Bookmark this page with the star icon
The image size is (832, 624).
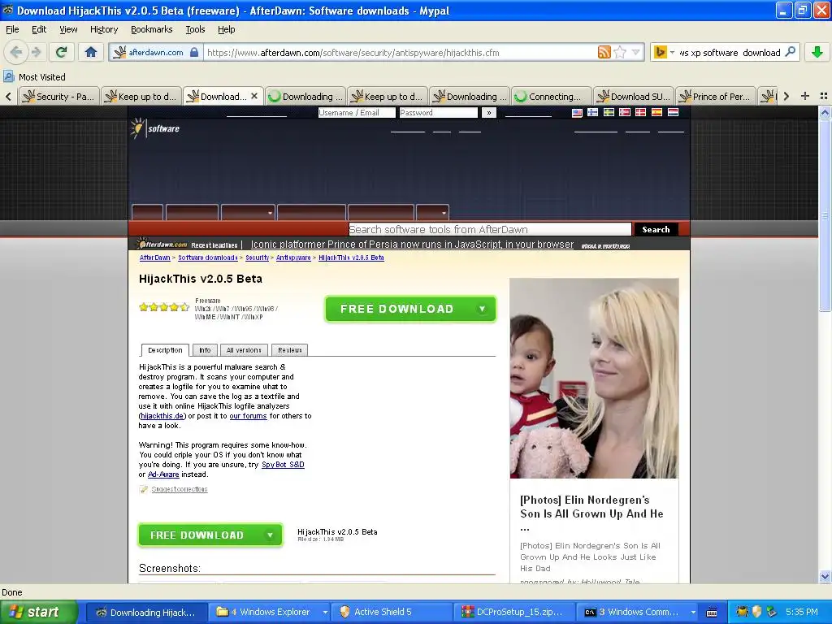click(x=620, y=52)
